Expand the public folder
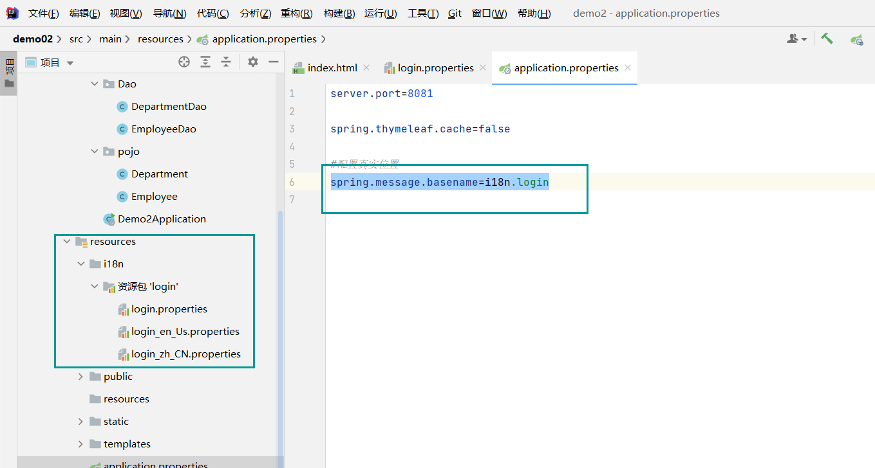The image size is (875, 468). point(80,377)
